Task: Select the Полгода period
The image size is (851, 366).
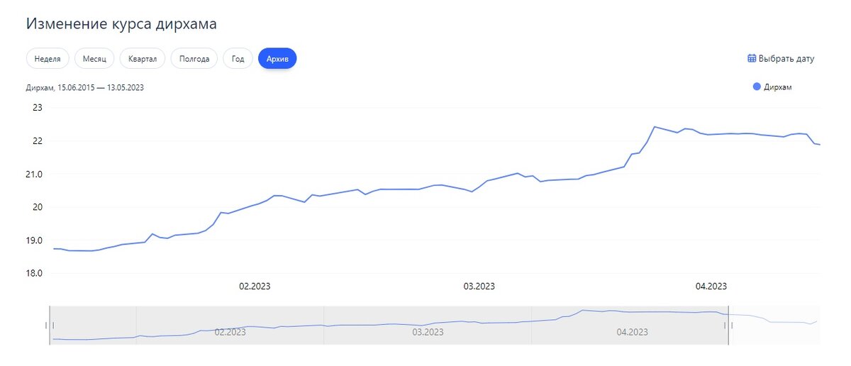Action: click(x=194, y=59)
